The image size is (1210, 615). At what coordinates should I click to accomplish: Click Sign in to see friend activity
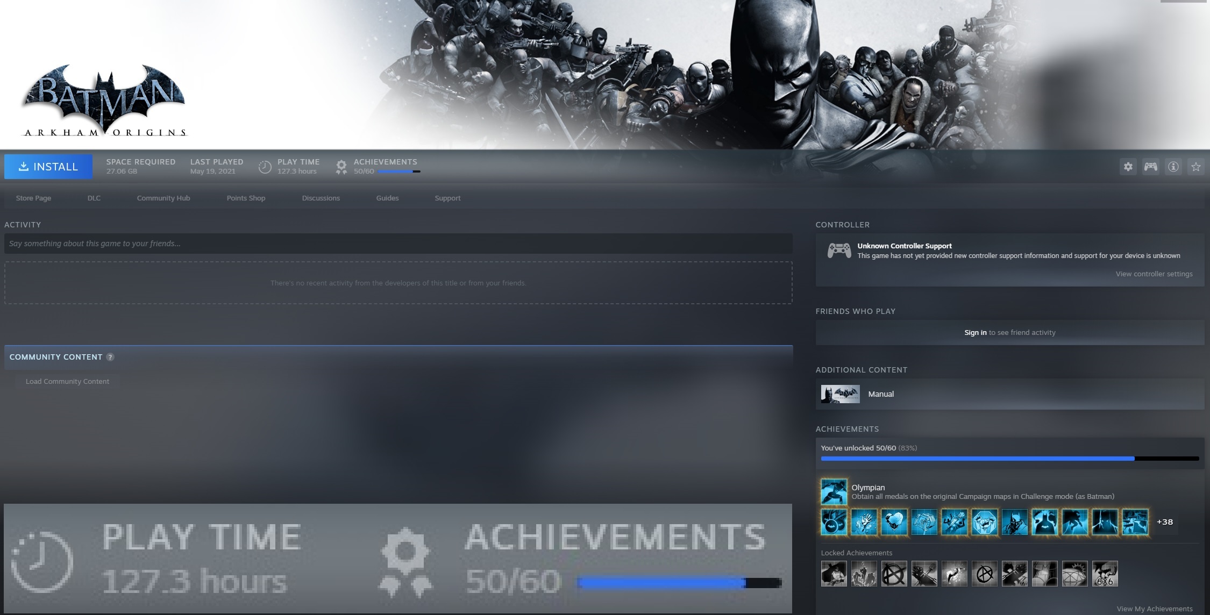click(975, 332)
